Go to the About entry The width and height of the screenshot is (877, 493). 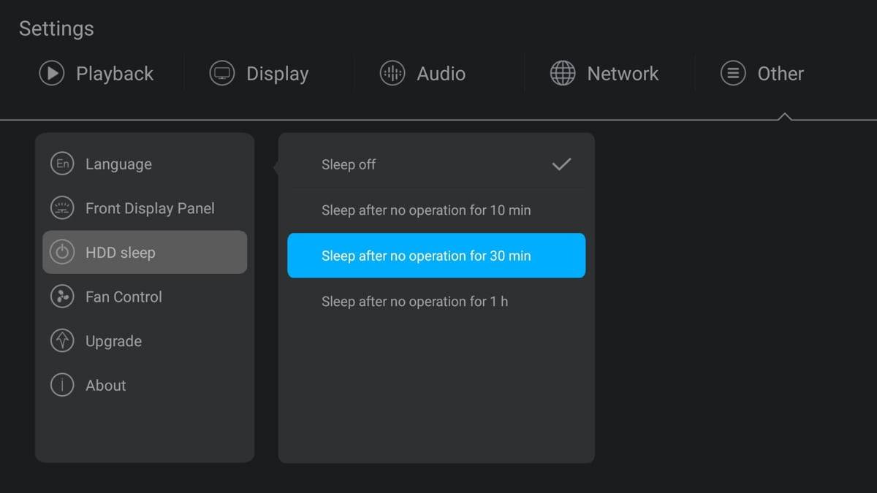(x=106, y=385)
